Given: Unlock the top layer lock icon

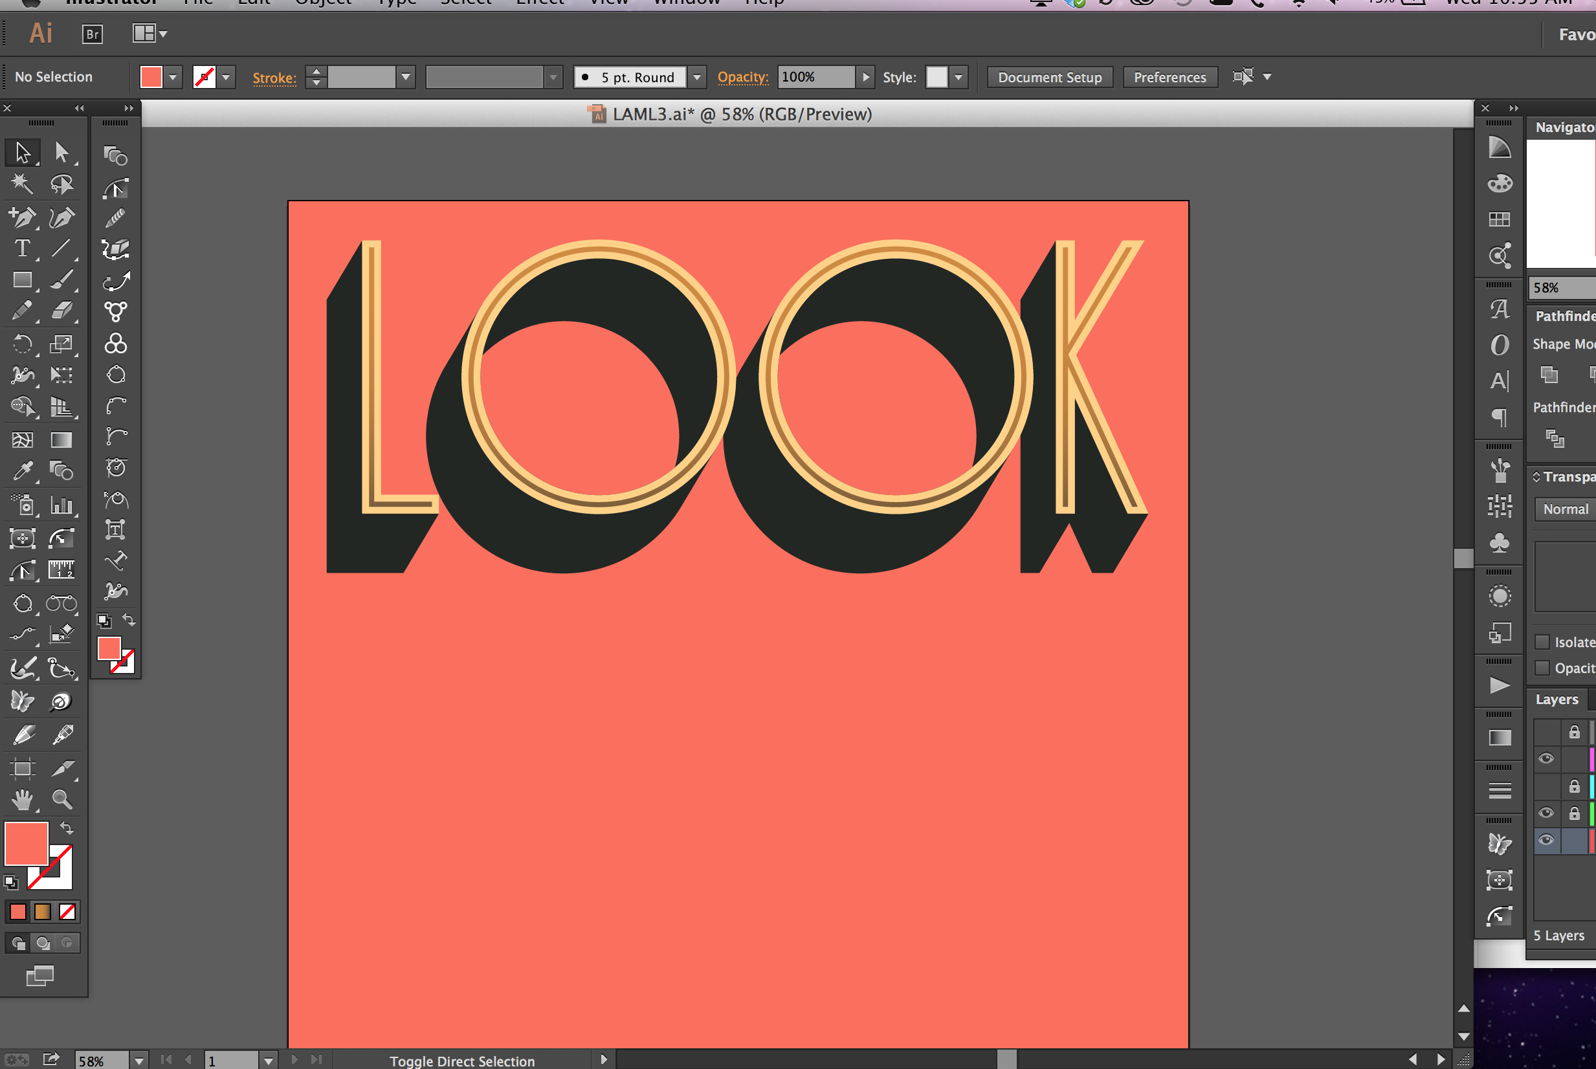Looking at the screenshot, I should (1574, 731).
